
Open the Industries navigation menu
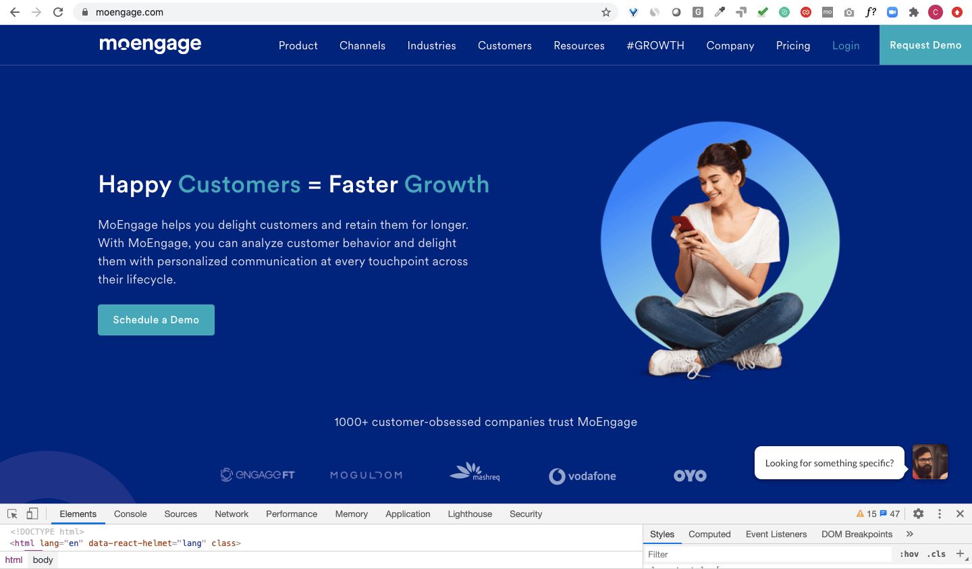coord(432,45)
